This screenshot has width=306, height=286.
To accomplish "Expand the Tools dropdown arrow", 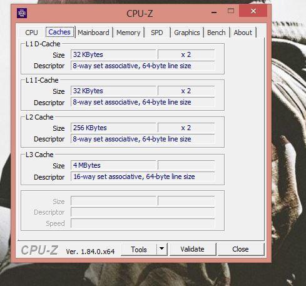I will click(161, 248).
